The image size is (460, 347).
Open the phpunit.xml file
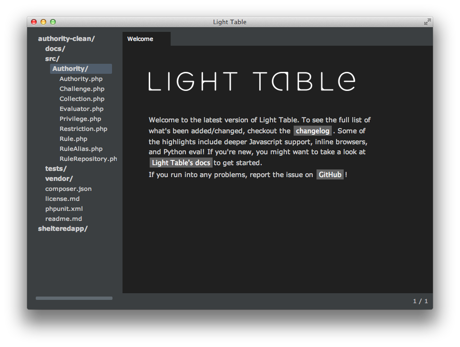(x=64, y=209)
